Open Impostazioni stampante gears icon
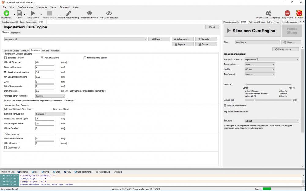The width and height of the screenshot is (306, 191). click(268, 13)
